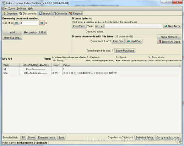Click the index name path F:\kks\lucene-01\indexDir
Image resolution: width=184 pixels, height=146 pixels.
(32, 143)
